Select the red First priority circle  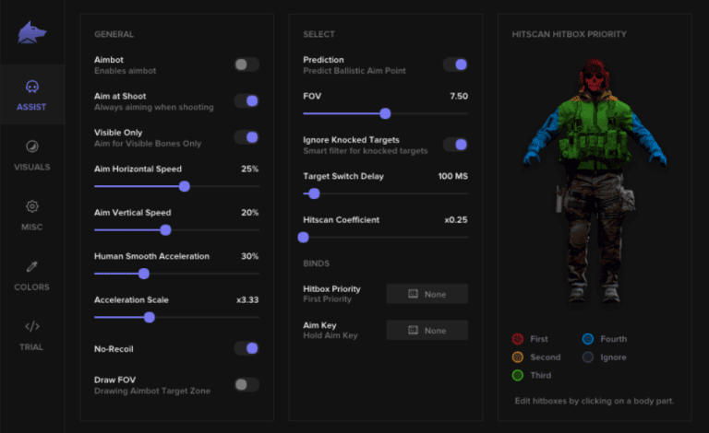tap(518, 339)
